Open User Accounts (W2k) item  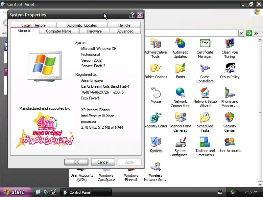coord(82,177)
